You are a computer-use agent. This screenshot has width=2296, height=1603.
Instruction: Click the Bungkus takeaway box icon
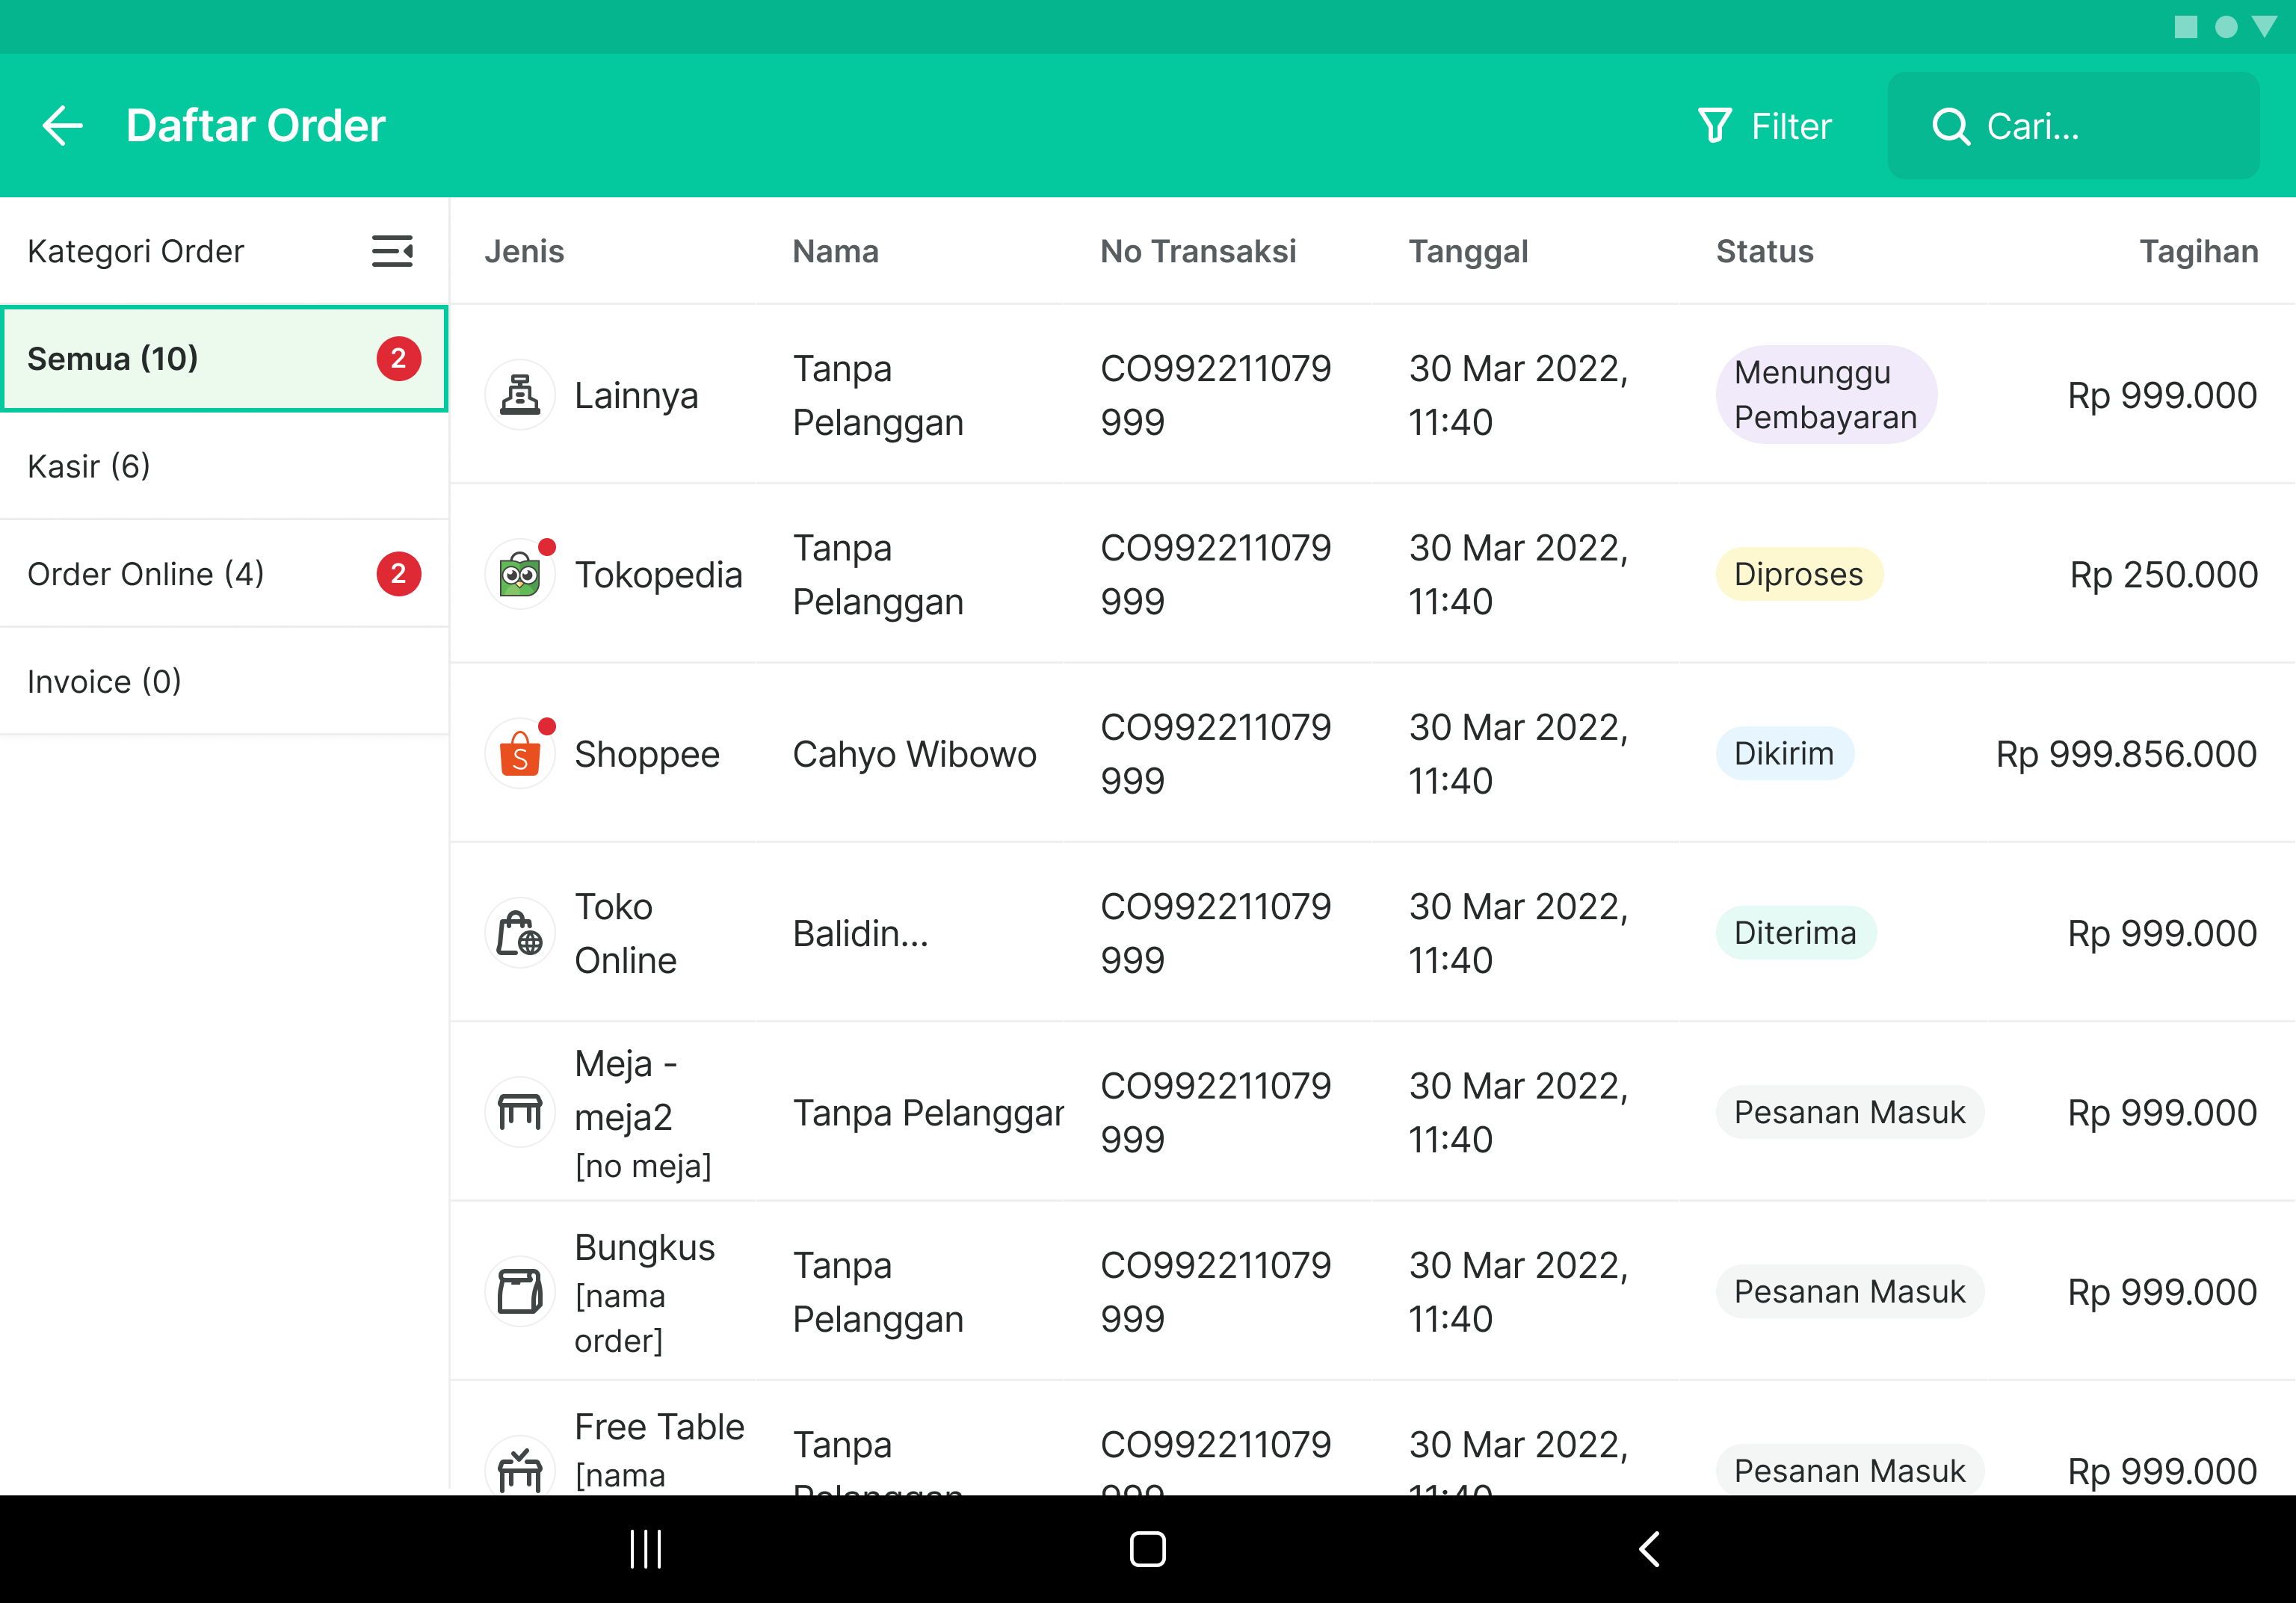point(520,1291)
